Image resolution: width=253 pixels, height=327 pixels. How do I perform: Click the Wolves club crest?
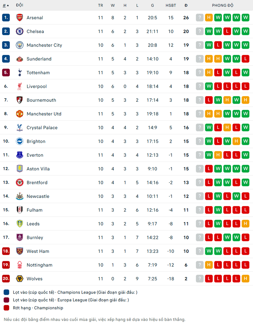coord(19,279)
